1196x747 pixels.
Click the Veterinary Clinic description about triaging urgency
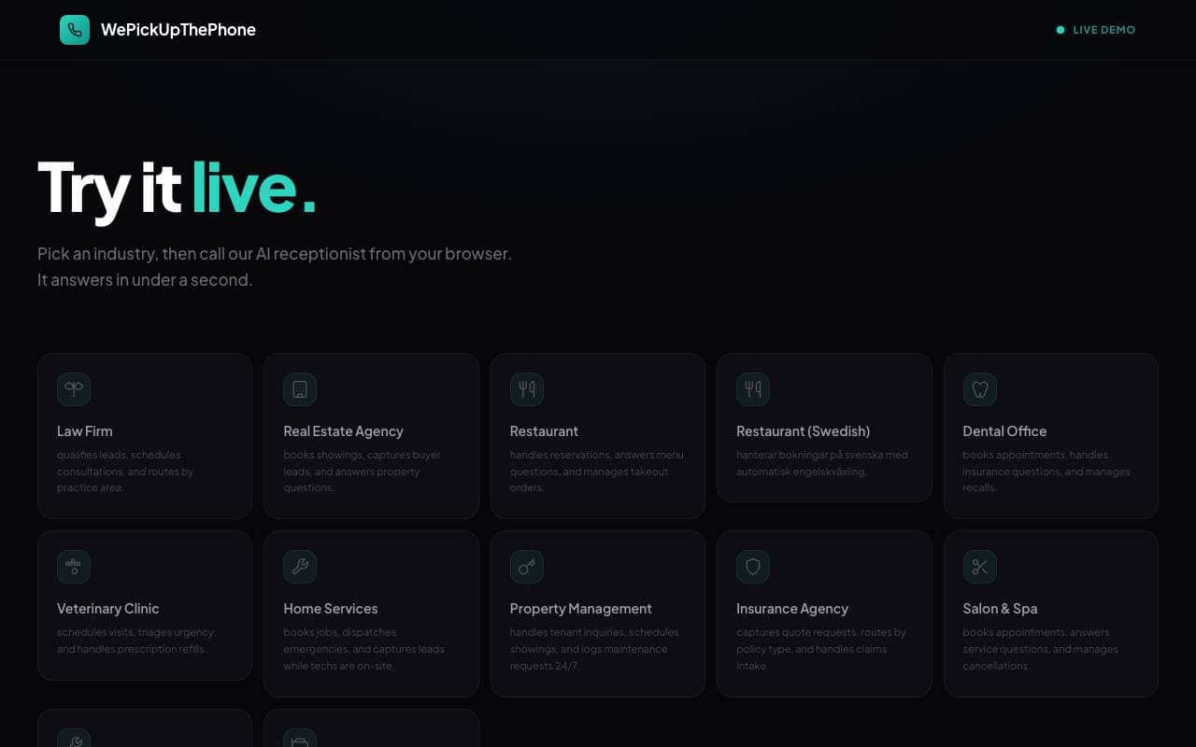click(136, 641)
